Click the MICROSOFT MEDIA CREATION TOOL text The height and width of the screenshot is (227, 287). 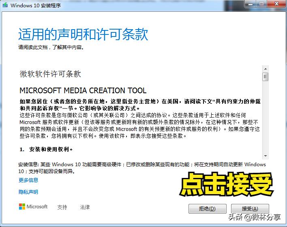[x=83, y=90]
